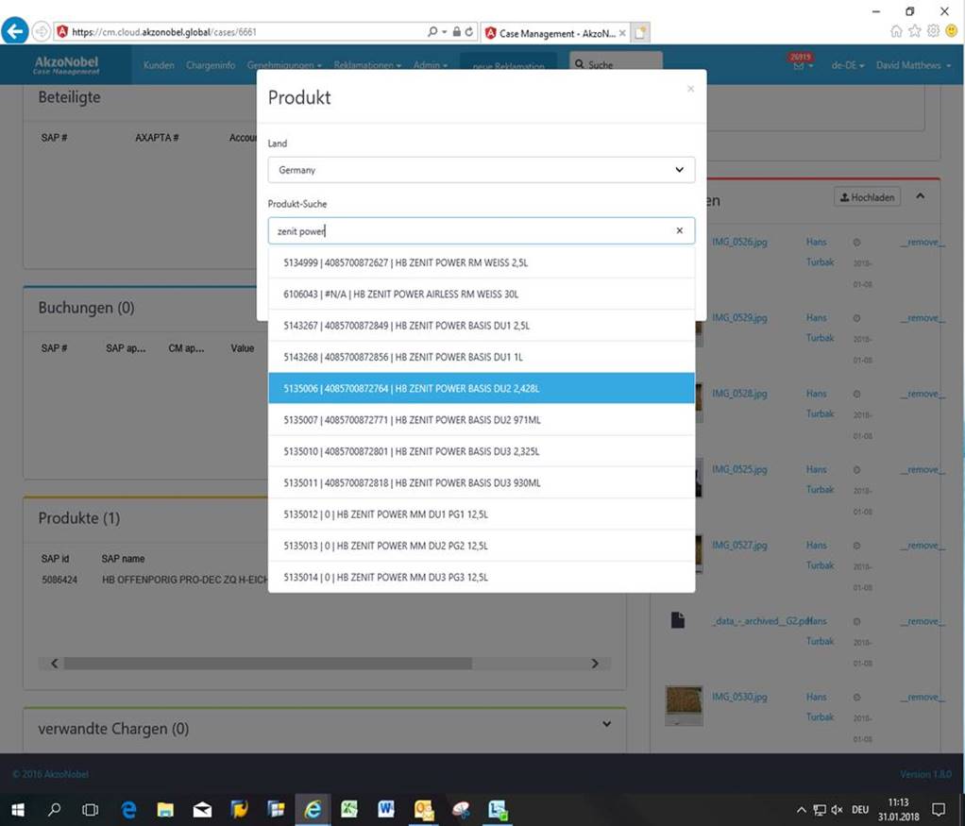Open the IMG_0529.jpg file link
The height and width of the screenshot is (826, 965).
(x=739, y=317)
